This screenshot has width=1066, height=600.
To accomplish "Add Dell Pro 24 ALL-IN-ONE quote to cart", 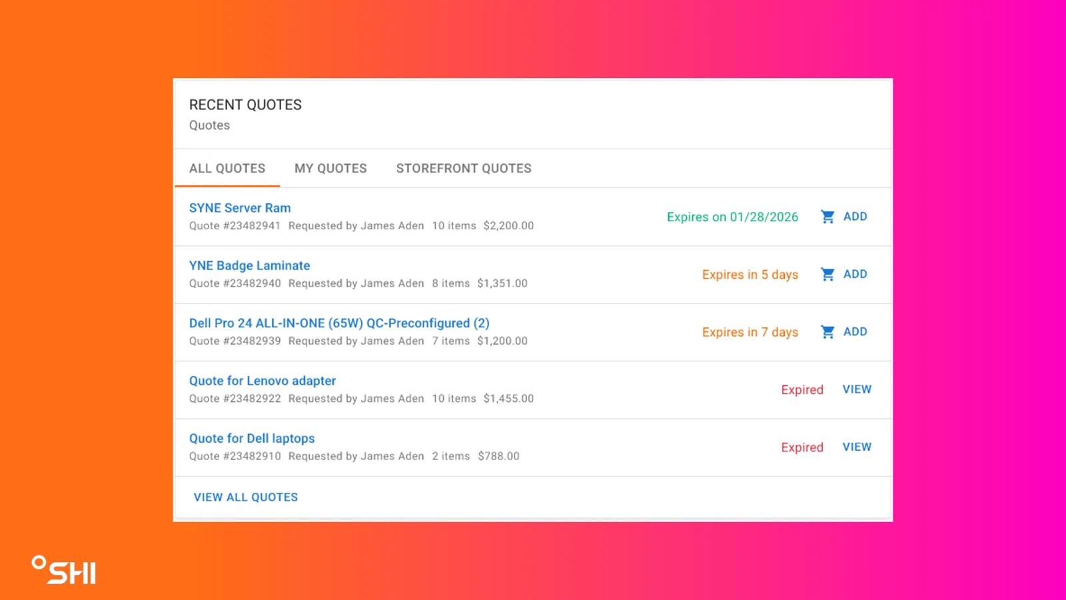I will [855, 332].
